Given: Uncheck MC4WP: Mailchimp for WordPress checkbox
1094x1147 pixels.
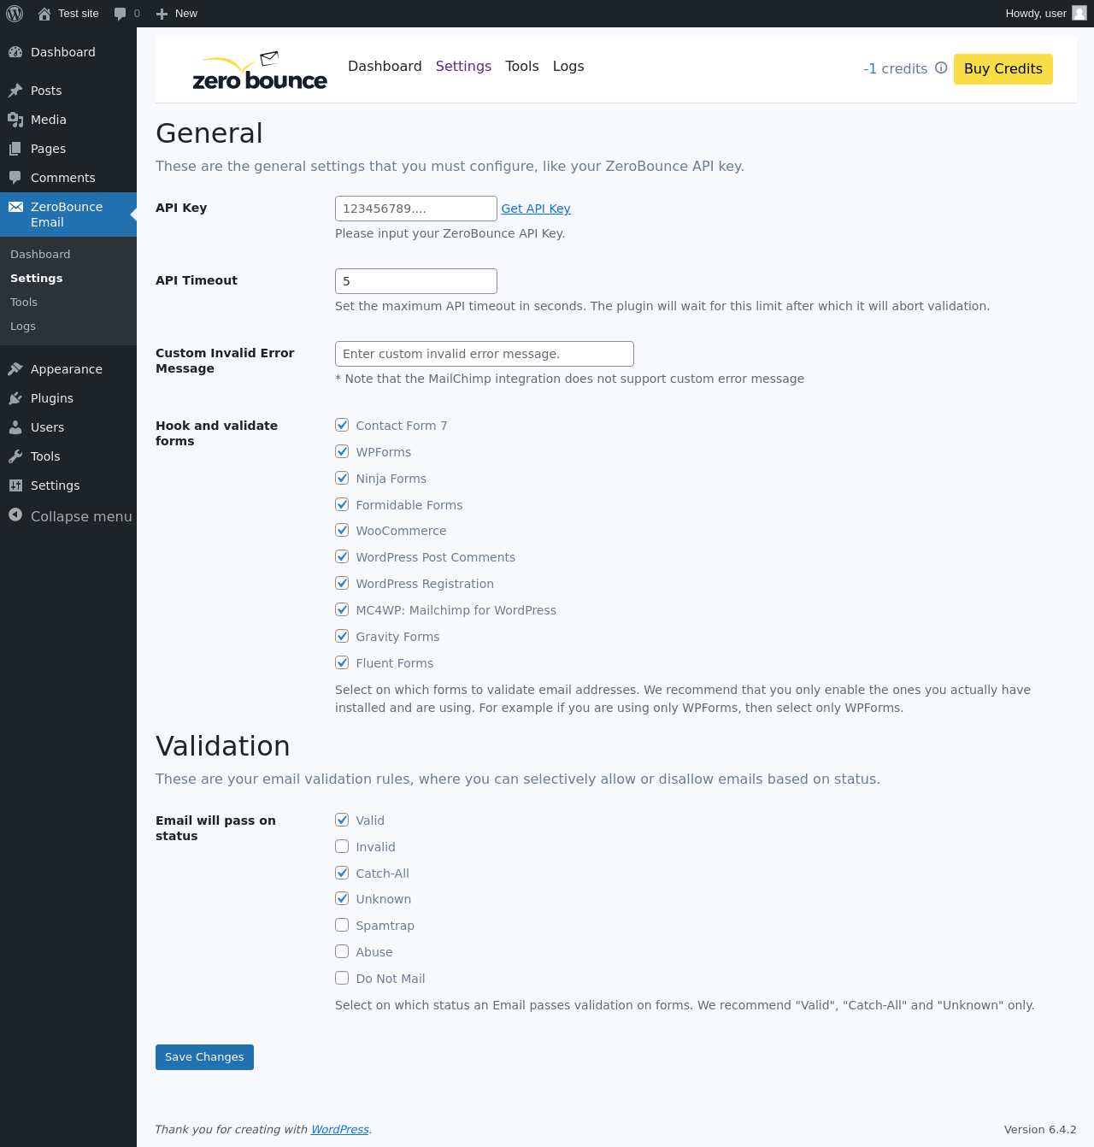Looking at the screenshot, I should pos(342,609).
